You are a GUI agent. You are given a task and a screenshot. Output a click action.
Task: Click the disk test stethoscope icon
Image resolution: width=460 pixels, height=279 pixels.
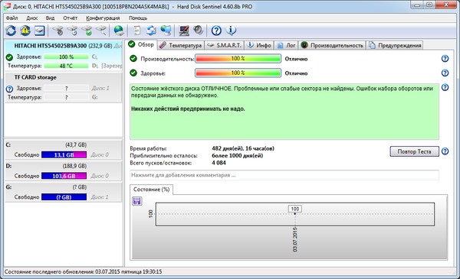58,31
